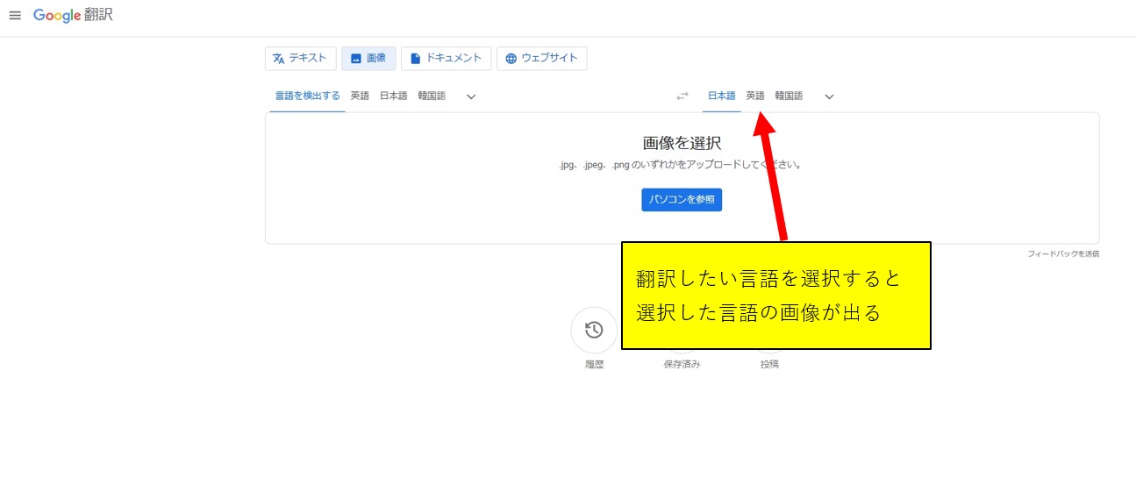
Task: Expand the target language list chevron
Action: [829, 96]
